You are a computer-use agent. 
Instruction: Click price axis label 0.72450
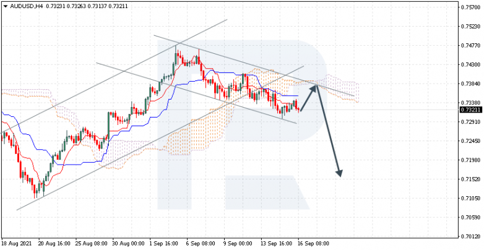[x=471, y=141]
